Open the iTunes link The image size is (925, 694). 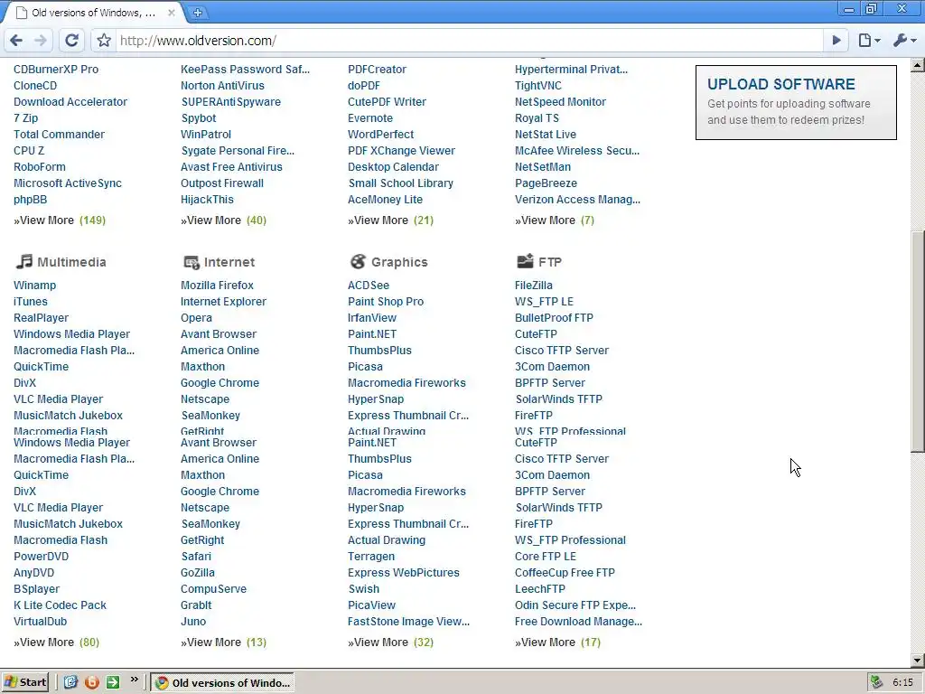[x=30, y=302]
